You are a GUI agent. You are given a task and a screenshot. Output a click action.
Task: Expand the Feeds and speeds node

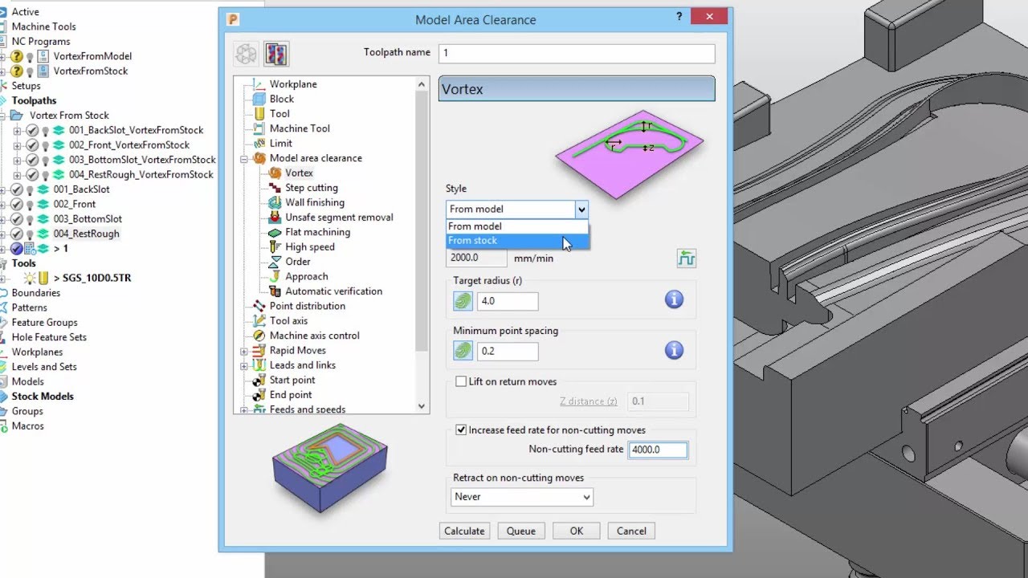coord(244,409)
